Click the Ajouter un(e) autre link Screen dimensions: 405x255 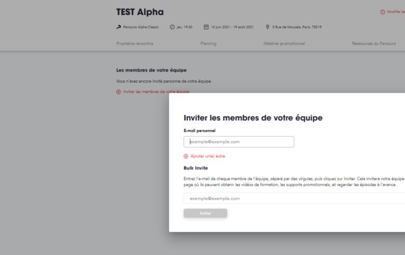(x=208, y=156)
